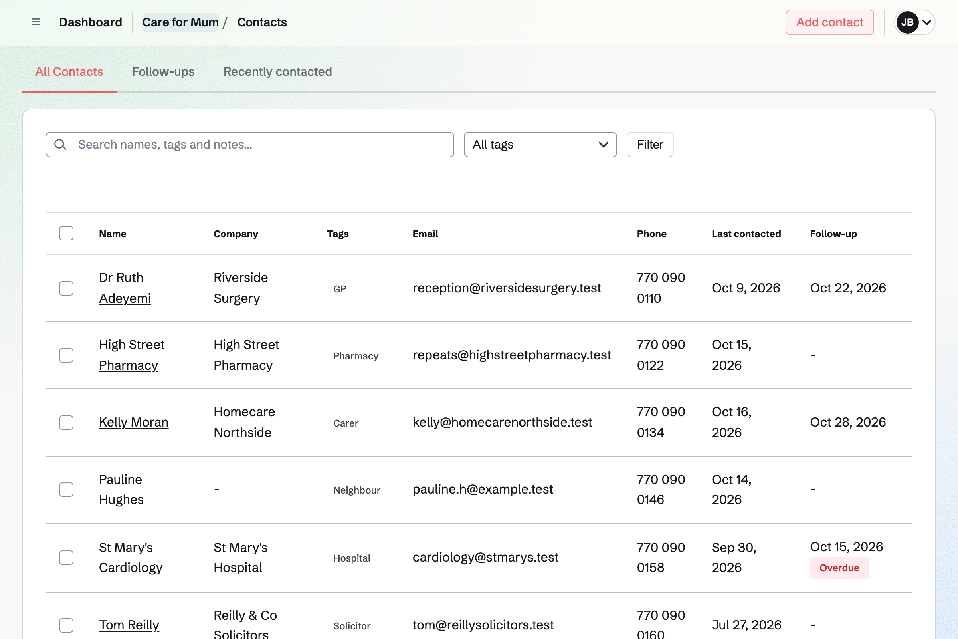Screen dimensions: 958x639
Task: Click the Company column header
Action: point(236,234)
